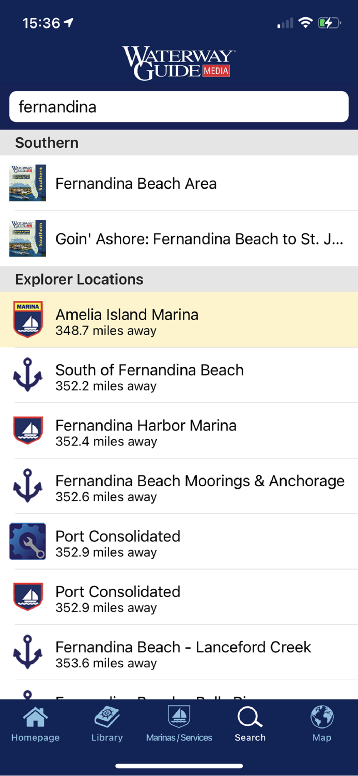The width and height of the screenshot is (358, 776).
Task: Tap anchor icon for Fernandina Beach Moorings
Action: point(28,485)
